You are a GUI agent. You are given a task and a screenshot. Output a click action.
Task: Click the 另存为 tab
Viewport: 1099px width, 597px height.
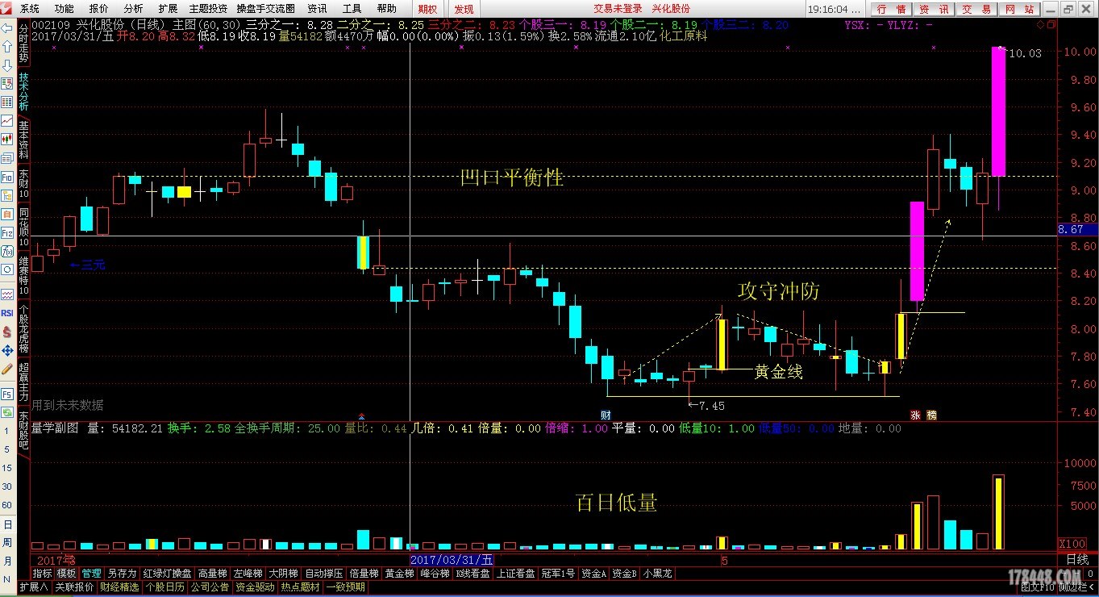point(122,574)
